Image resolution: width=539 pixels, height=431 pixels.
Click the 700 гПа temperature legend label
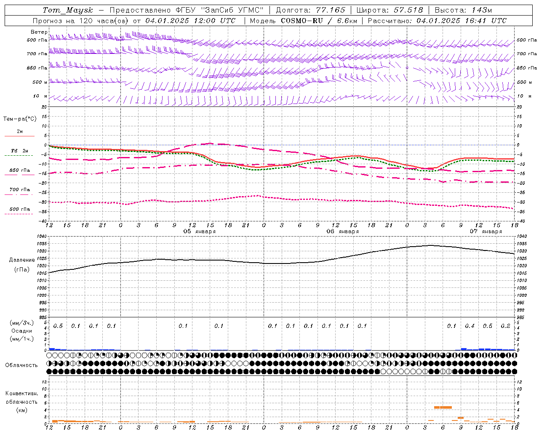pos(20,190)
